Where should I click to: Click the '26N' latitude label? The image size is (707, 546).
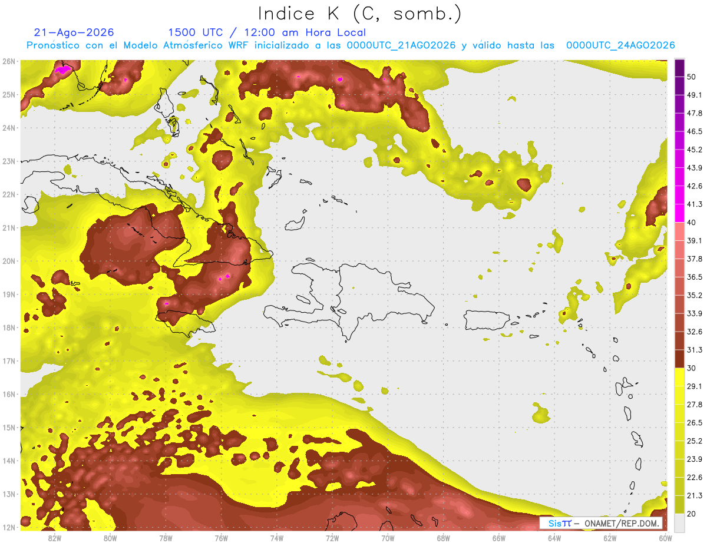coord(8,61)
